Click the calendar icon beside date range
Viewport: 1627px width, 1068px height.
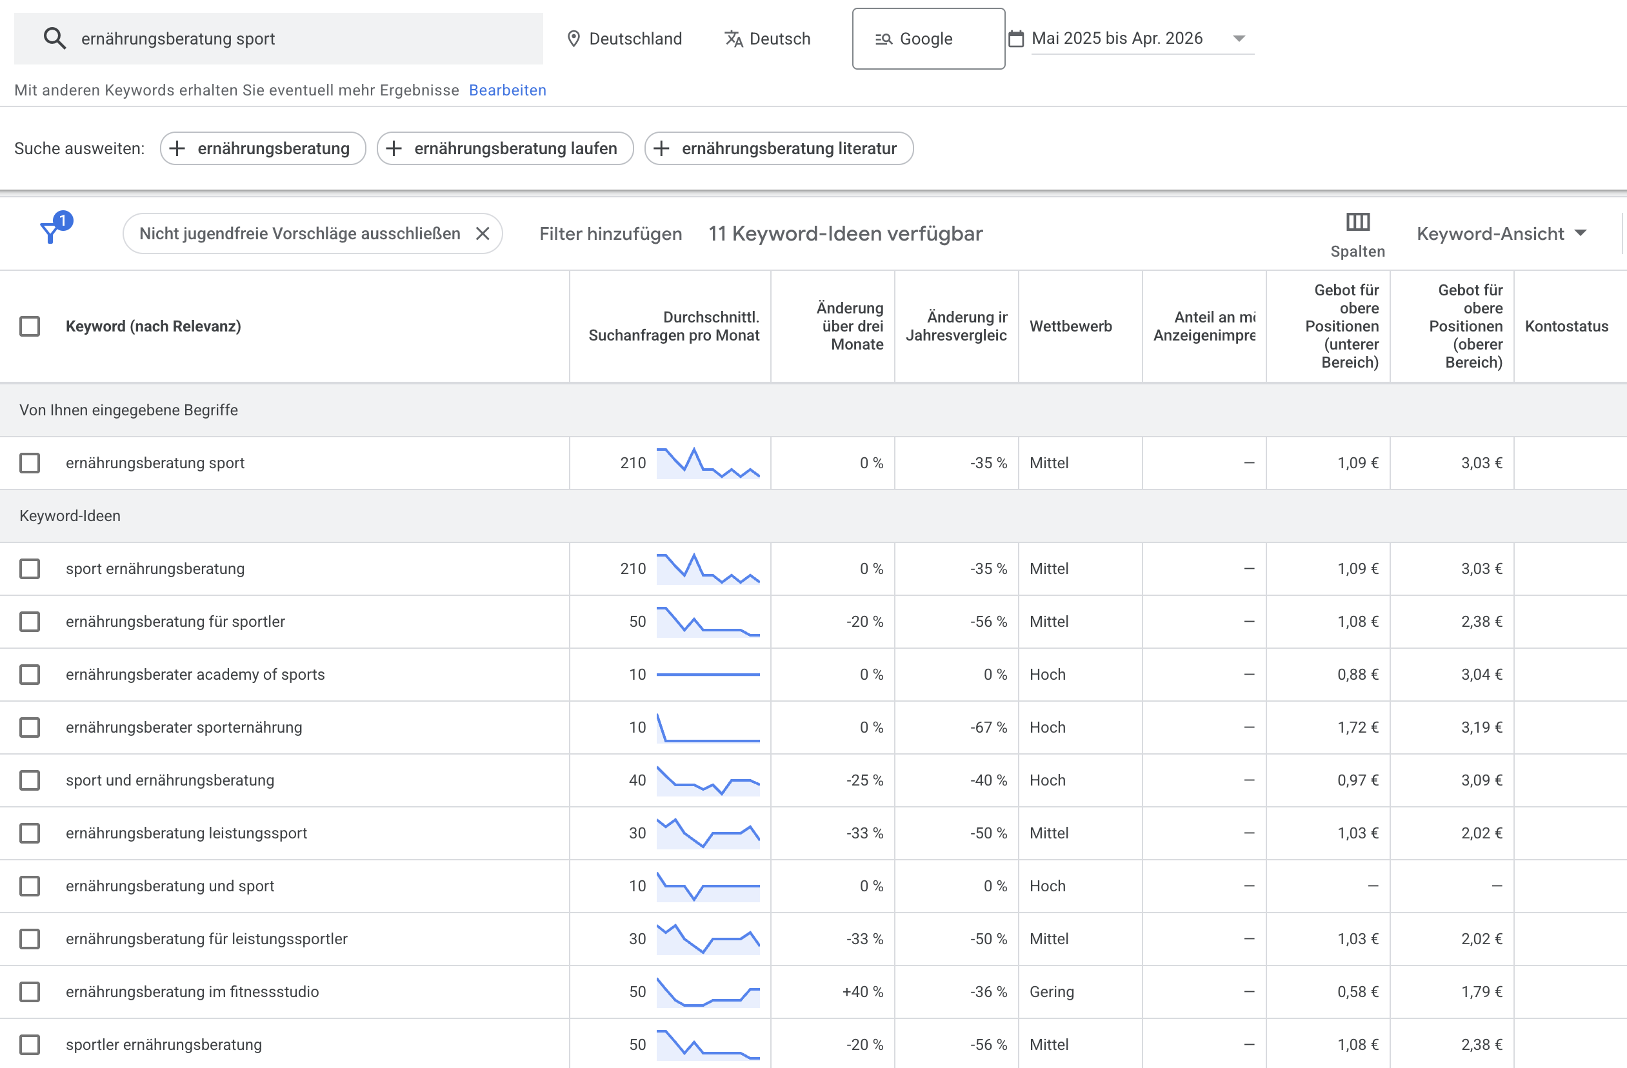pyautogui.click(x=1017, y=38)
